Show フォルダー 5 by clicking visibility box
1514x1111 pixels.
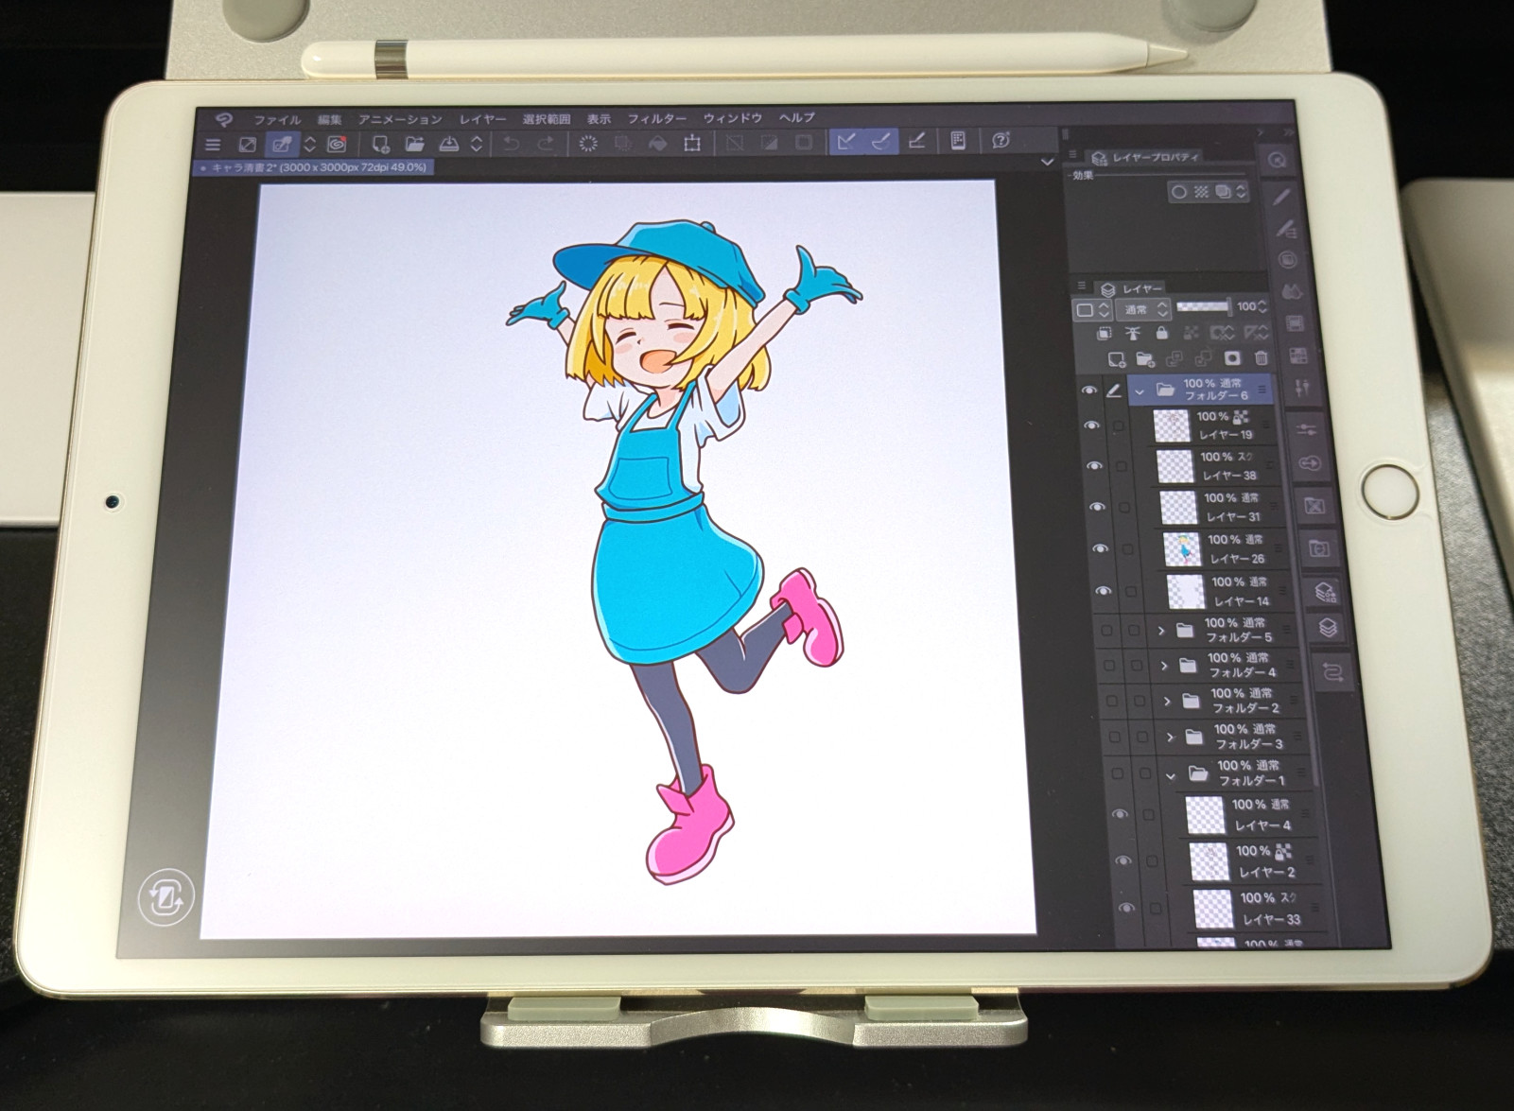[x=1106, y=630]
